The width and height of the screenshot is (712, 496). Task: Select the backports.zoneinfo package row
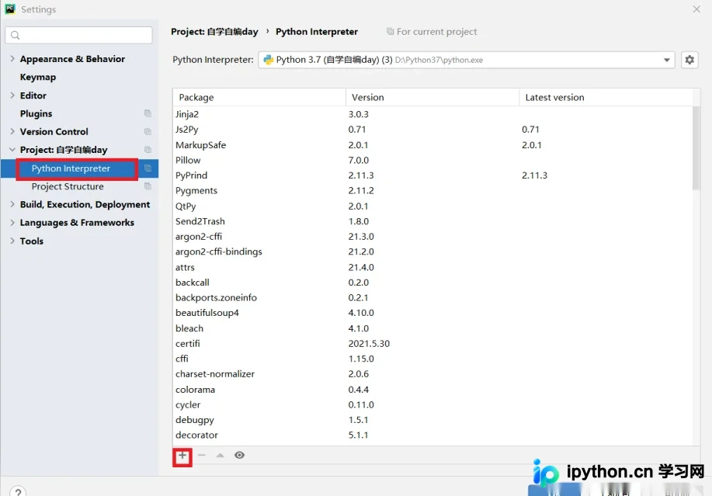[x=432, y=298]
